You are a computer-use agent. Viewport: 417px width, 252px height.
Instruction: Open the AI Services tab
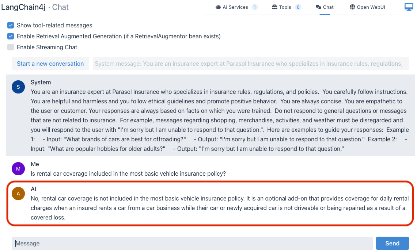point(235,7)
